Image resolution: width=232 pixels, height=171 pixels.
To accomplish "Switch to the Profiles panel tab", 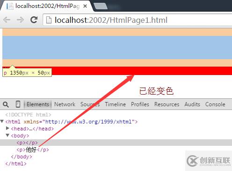I will coord(140,104).
